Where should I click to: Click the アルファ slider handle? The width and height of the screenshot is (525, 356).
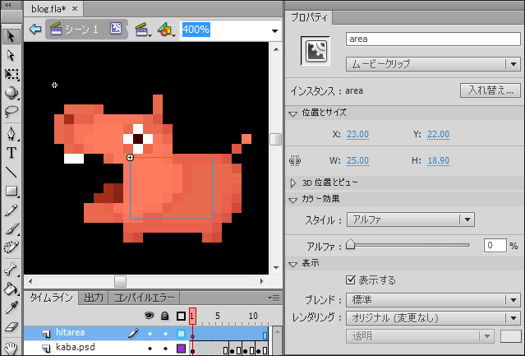[350, 244]
